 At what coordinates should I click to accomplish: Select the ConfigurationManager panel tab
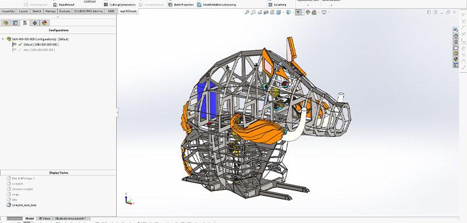click(25, 23)
